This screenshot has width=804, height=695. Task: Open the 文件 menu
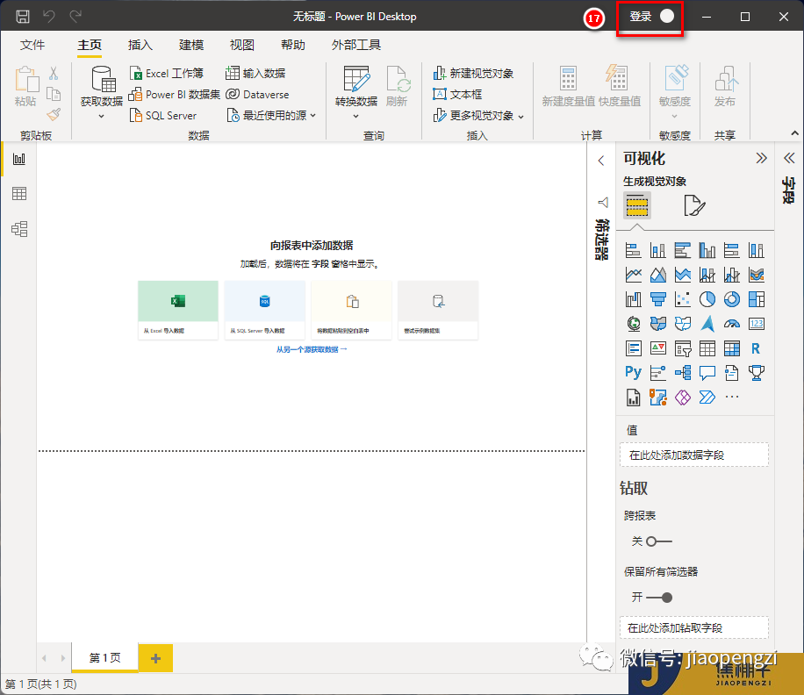click(32, 45)
